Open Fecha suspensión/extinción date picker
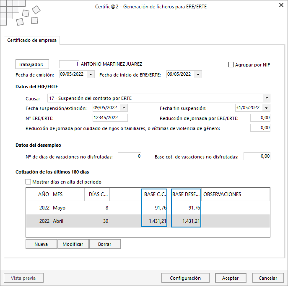Viewport: 288px width, 286px height. [x=124, y=108]
